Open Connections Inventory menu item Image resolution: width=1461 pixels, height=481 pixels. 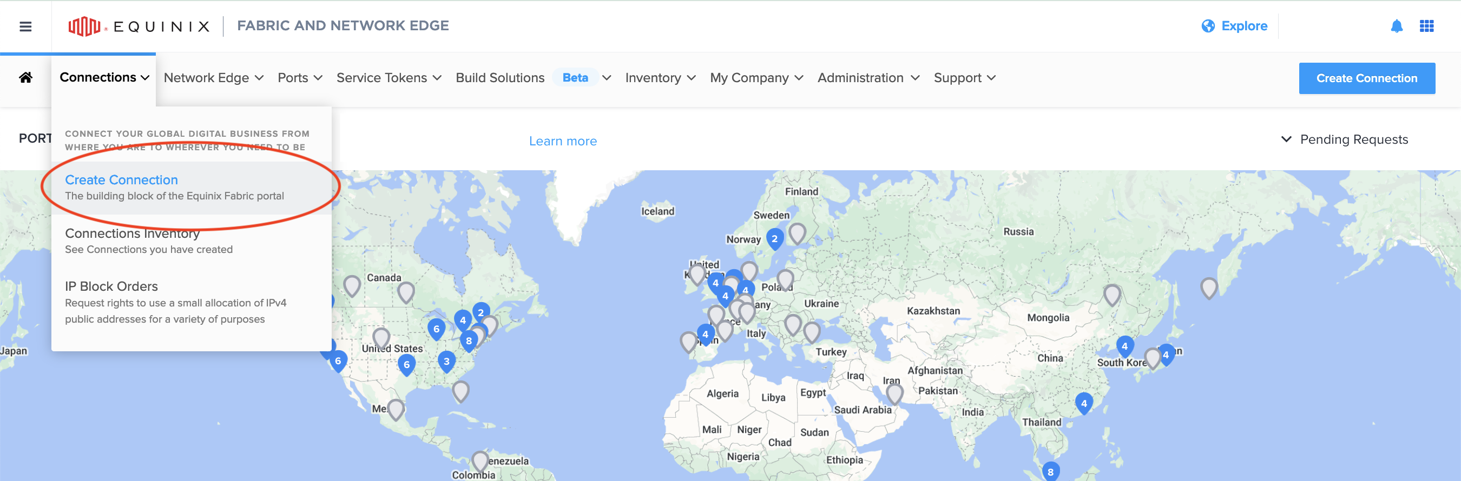(192, 241)
